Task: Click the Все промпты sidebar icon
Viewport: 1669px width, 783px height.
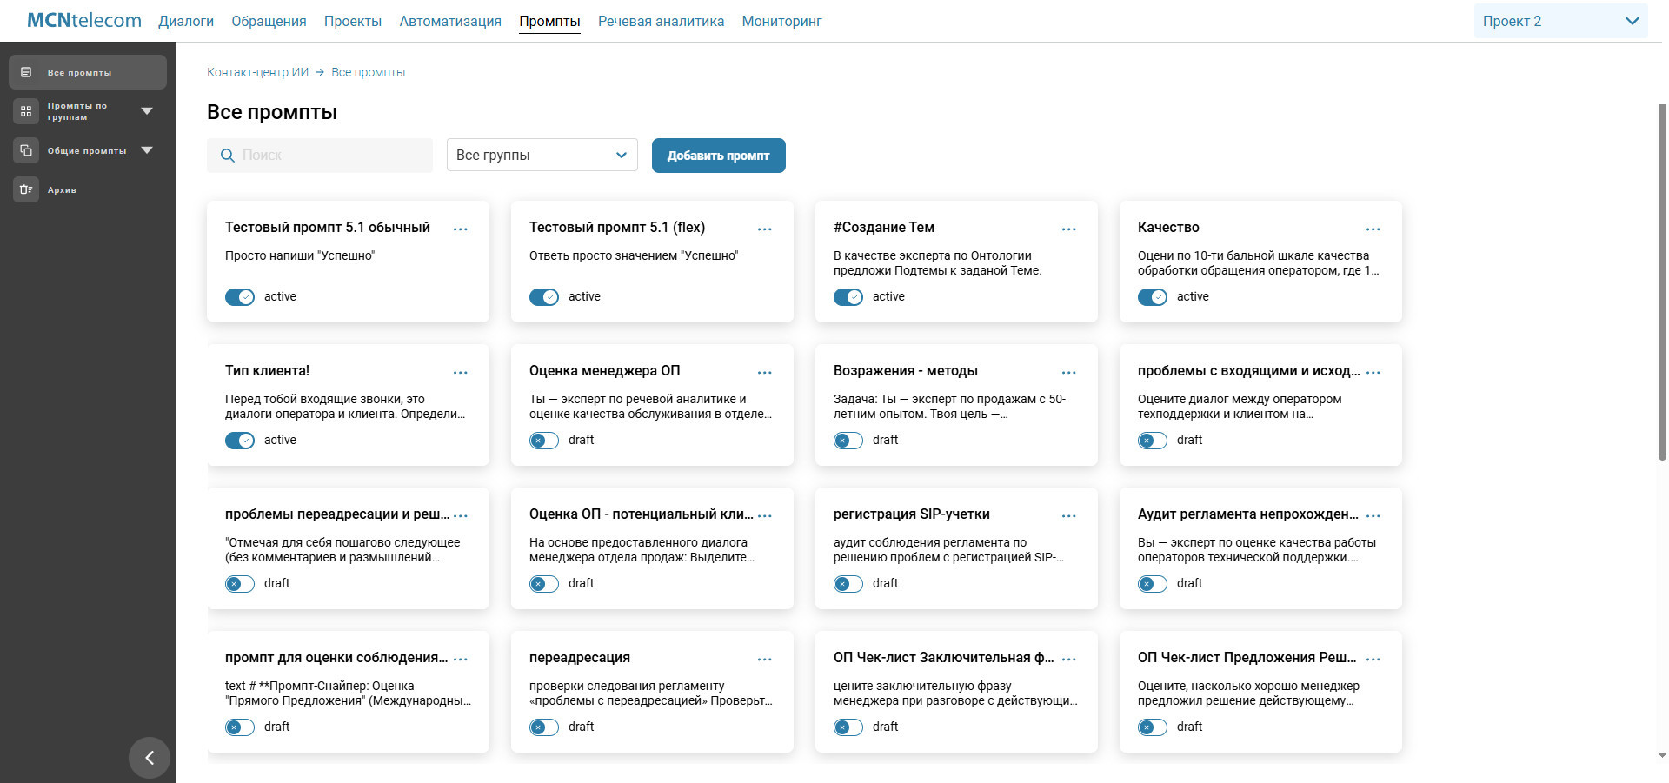Action: pos(26,72)
